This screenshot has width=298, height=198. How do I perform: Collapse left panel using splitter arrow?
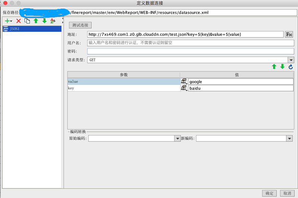(63, 19)
